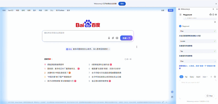218x104 pixels.
Task: Open hot search "中国天眼"换了国产"眼部肌肉"
Action: (x=59, y=77)
